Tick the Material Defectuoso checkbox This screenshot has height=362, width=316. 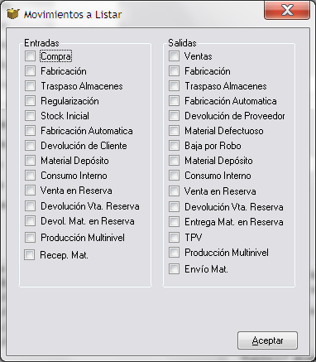(x=174, y=131)
